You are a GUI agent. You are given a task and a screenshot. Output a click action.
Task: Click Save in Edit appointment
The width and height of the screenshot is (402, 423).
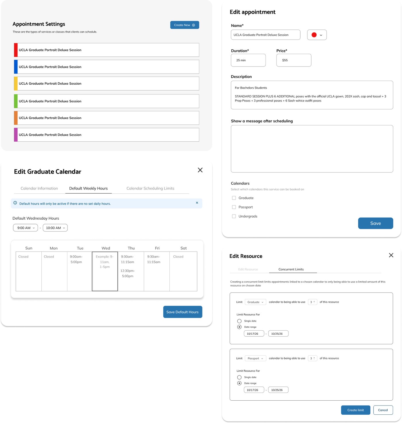point(376,223)
